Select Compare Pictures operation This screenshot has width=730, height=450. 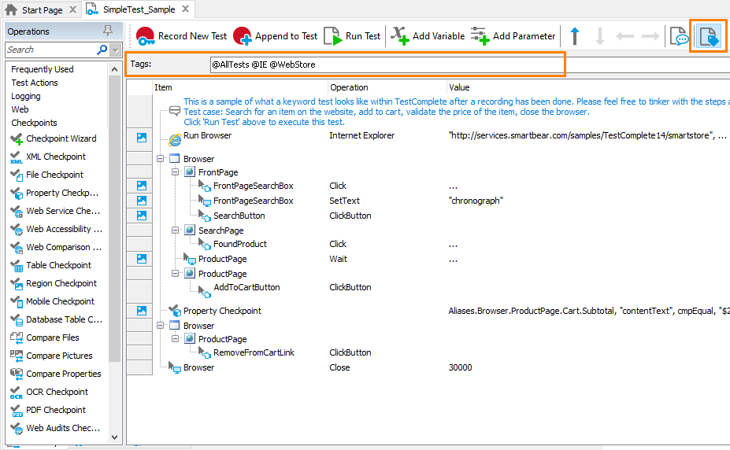click(52, 356)
